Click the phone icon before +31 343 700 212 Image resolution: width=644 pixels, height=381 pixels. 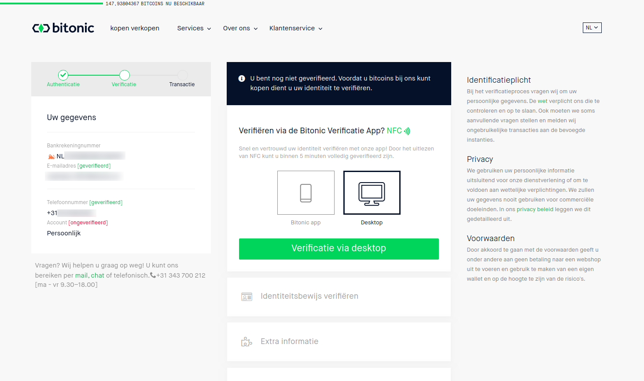[153, 275]
